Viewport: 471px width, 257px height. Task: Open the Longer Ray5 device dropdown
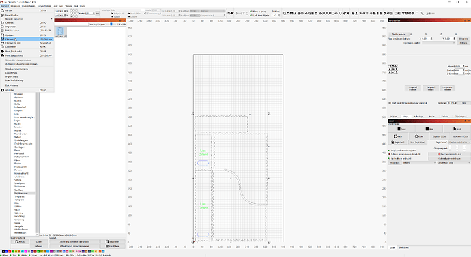coord(453,162)
